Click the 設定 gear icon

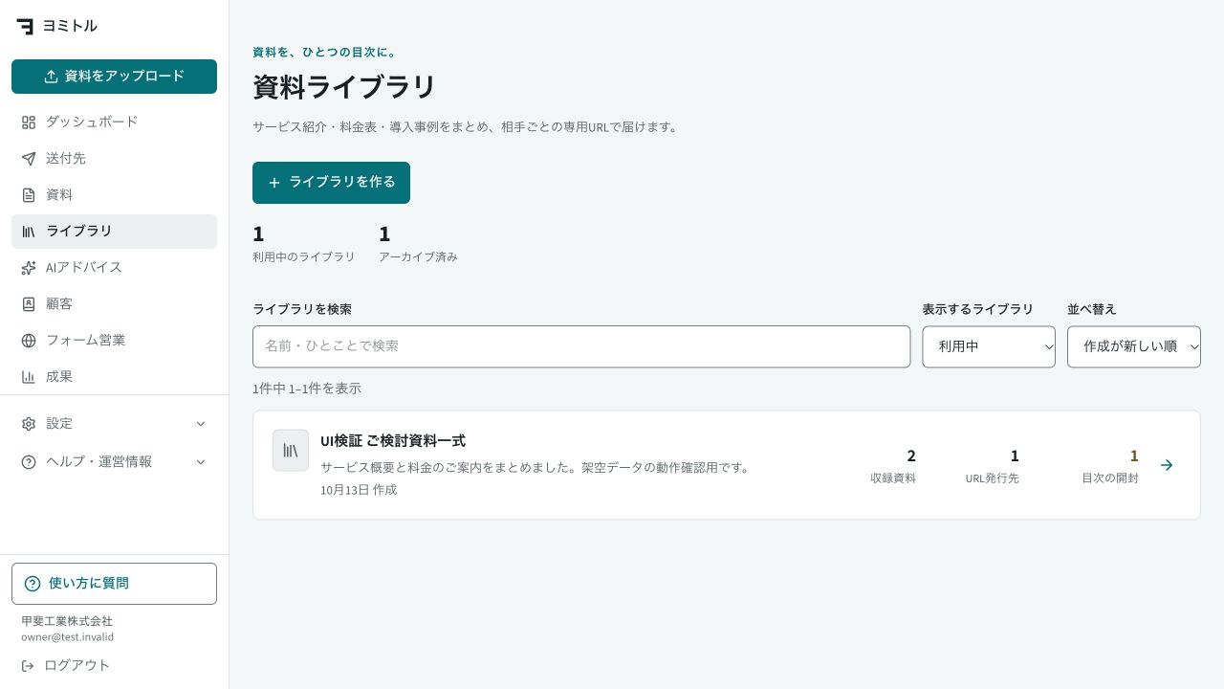tap(29, 424)
